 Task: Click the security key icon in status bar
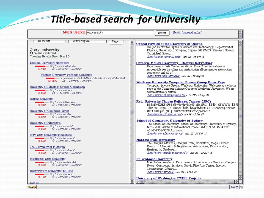pos(32,187)
